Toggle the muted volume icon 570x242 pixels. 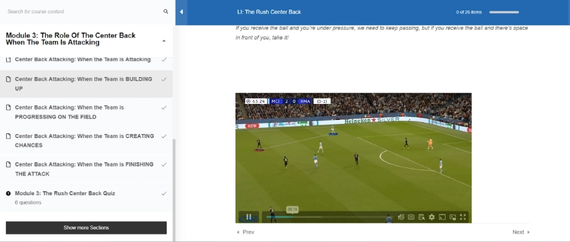(x=401, y=217)
